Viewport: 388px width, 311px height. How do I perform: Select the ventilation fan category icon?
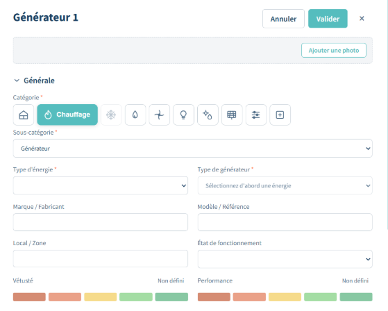160,115
